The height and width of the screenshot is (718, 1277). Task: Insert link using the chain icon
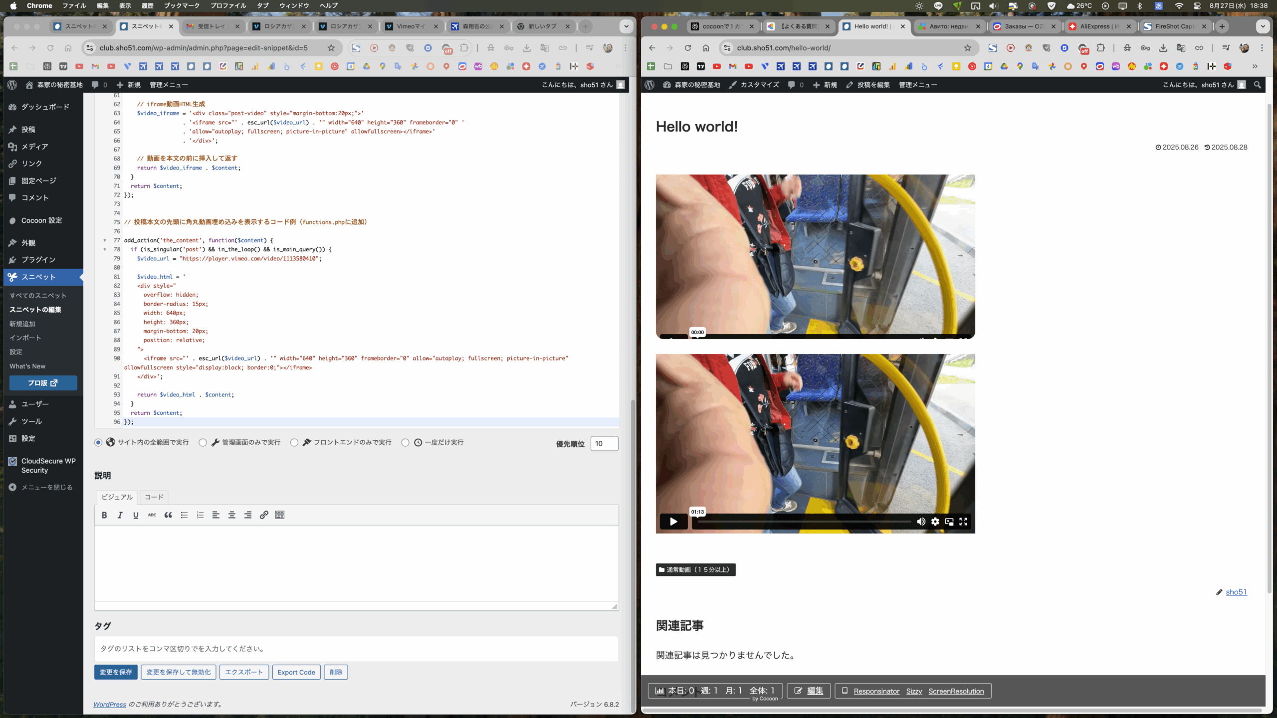click(264, 515)
